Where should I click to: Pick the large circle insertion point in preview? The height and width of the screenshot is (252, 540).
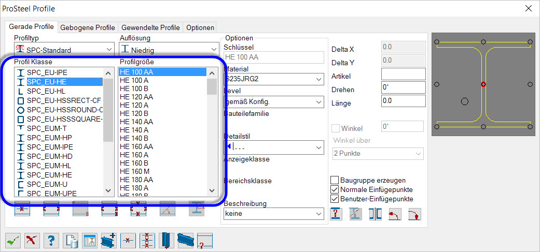tap(465, 101)
